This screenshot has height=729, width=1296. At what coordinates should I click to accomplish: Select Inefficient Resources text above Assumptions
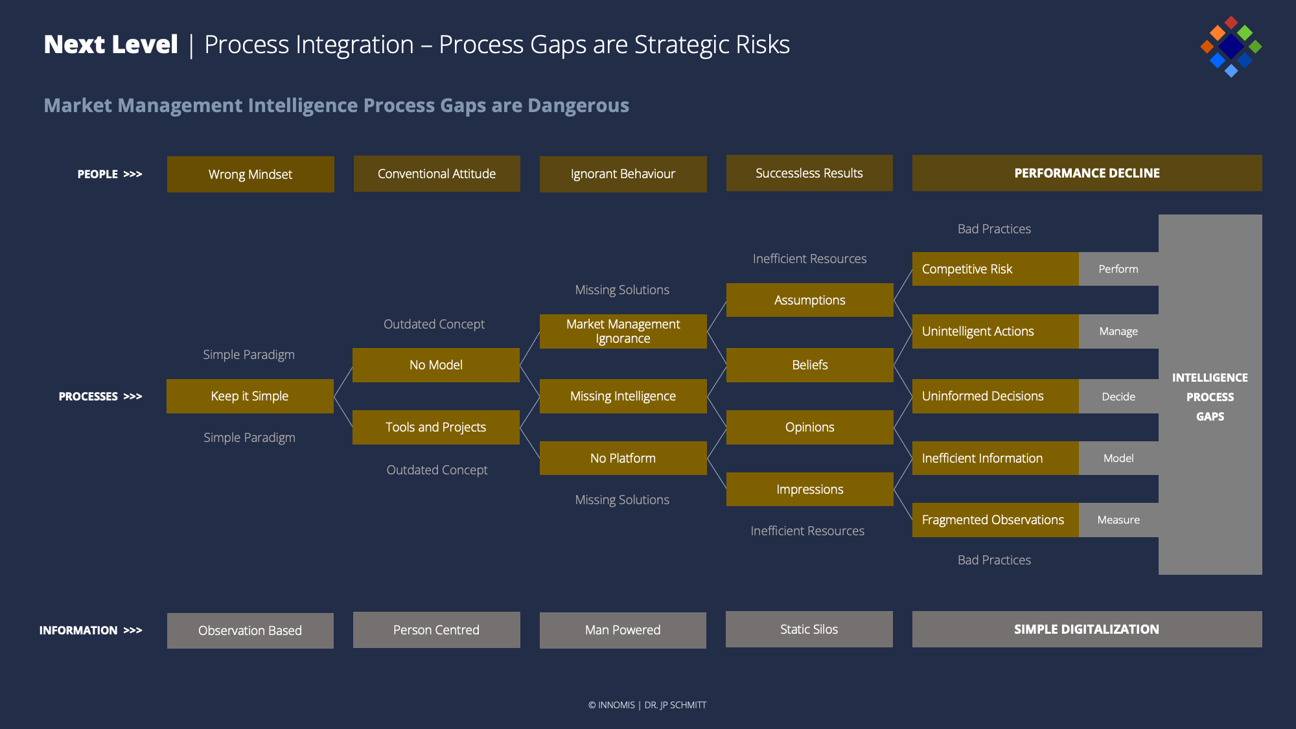(809, 259)
